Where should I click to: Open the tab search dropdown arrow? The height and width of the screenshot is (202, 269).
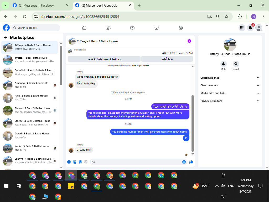point(5,5)
